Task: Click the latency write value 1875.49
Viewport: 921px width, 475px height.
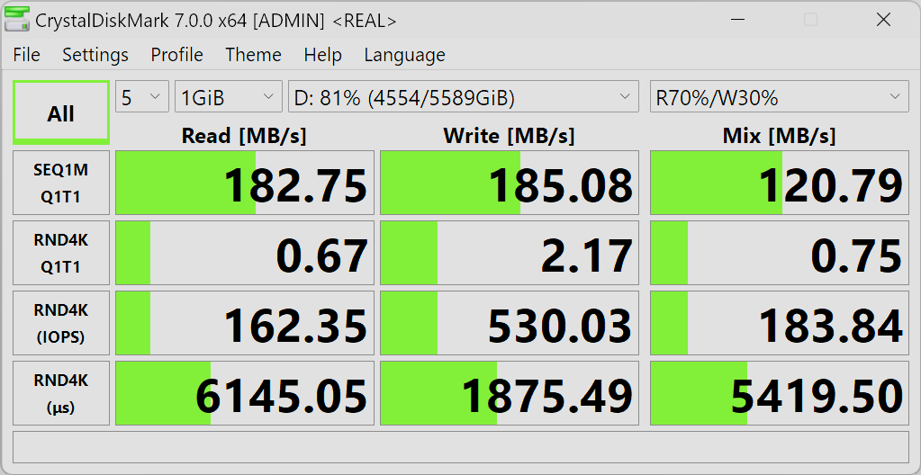Action: (510, 393)
